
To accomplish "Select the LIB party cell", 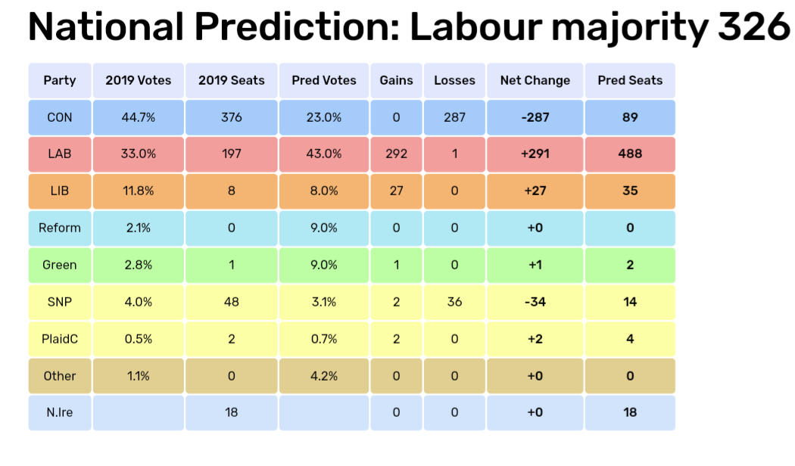I will (60, 191).
